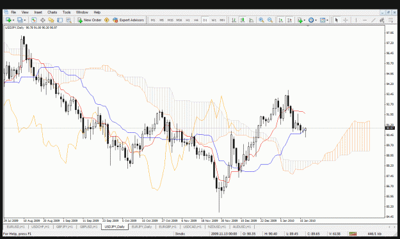
Task: Open the Tools menu
Action: point(67,12)
